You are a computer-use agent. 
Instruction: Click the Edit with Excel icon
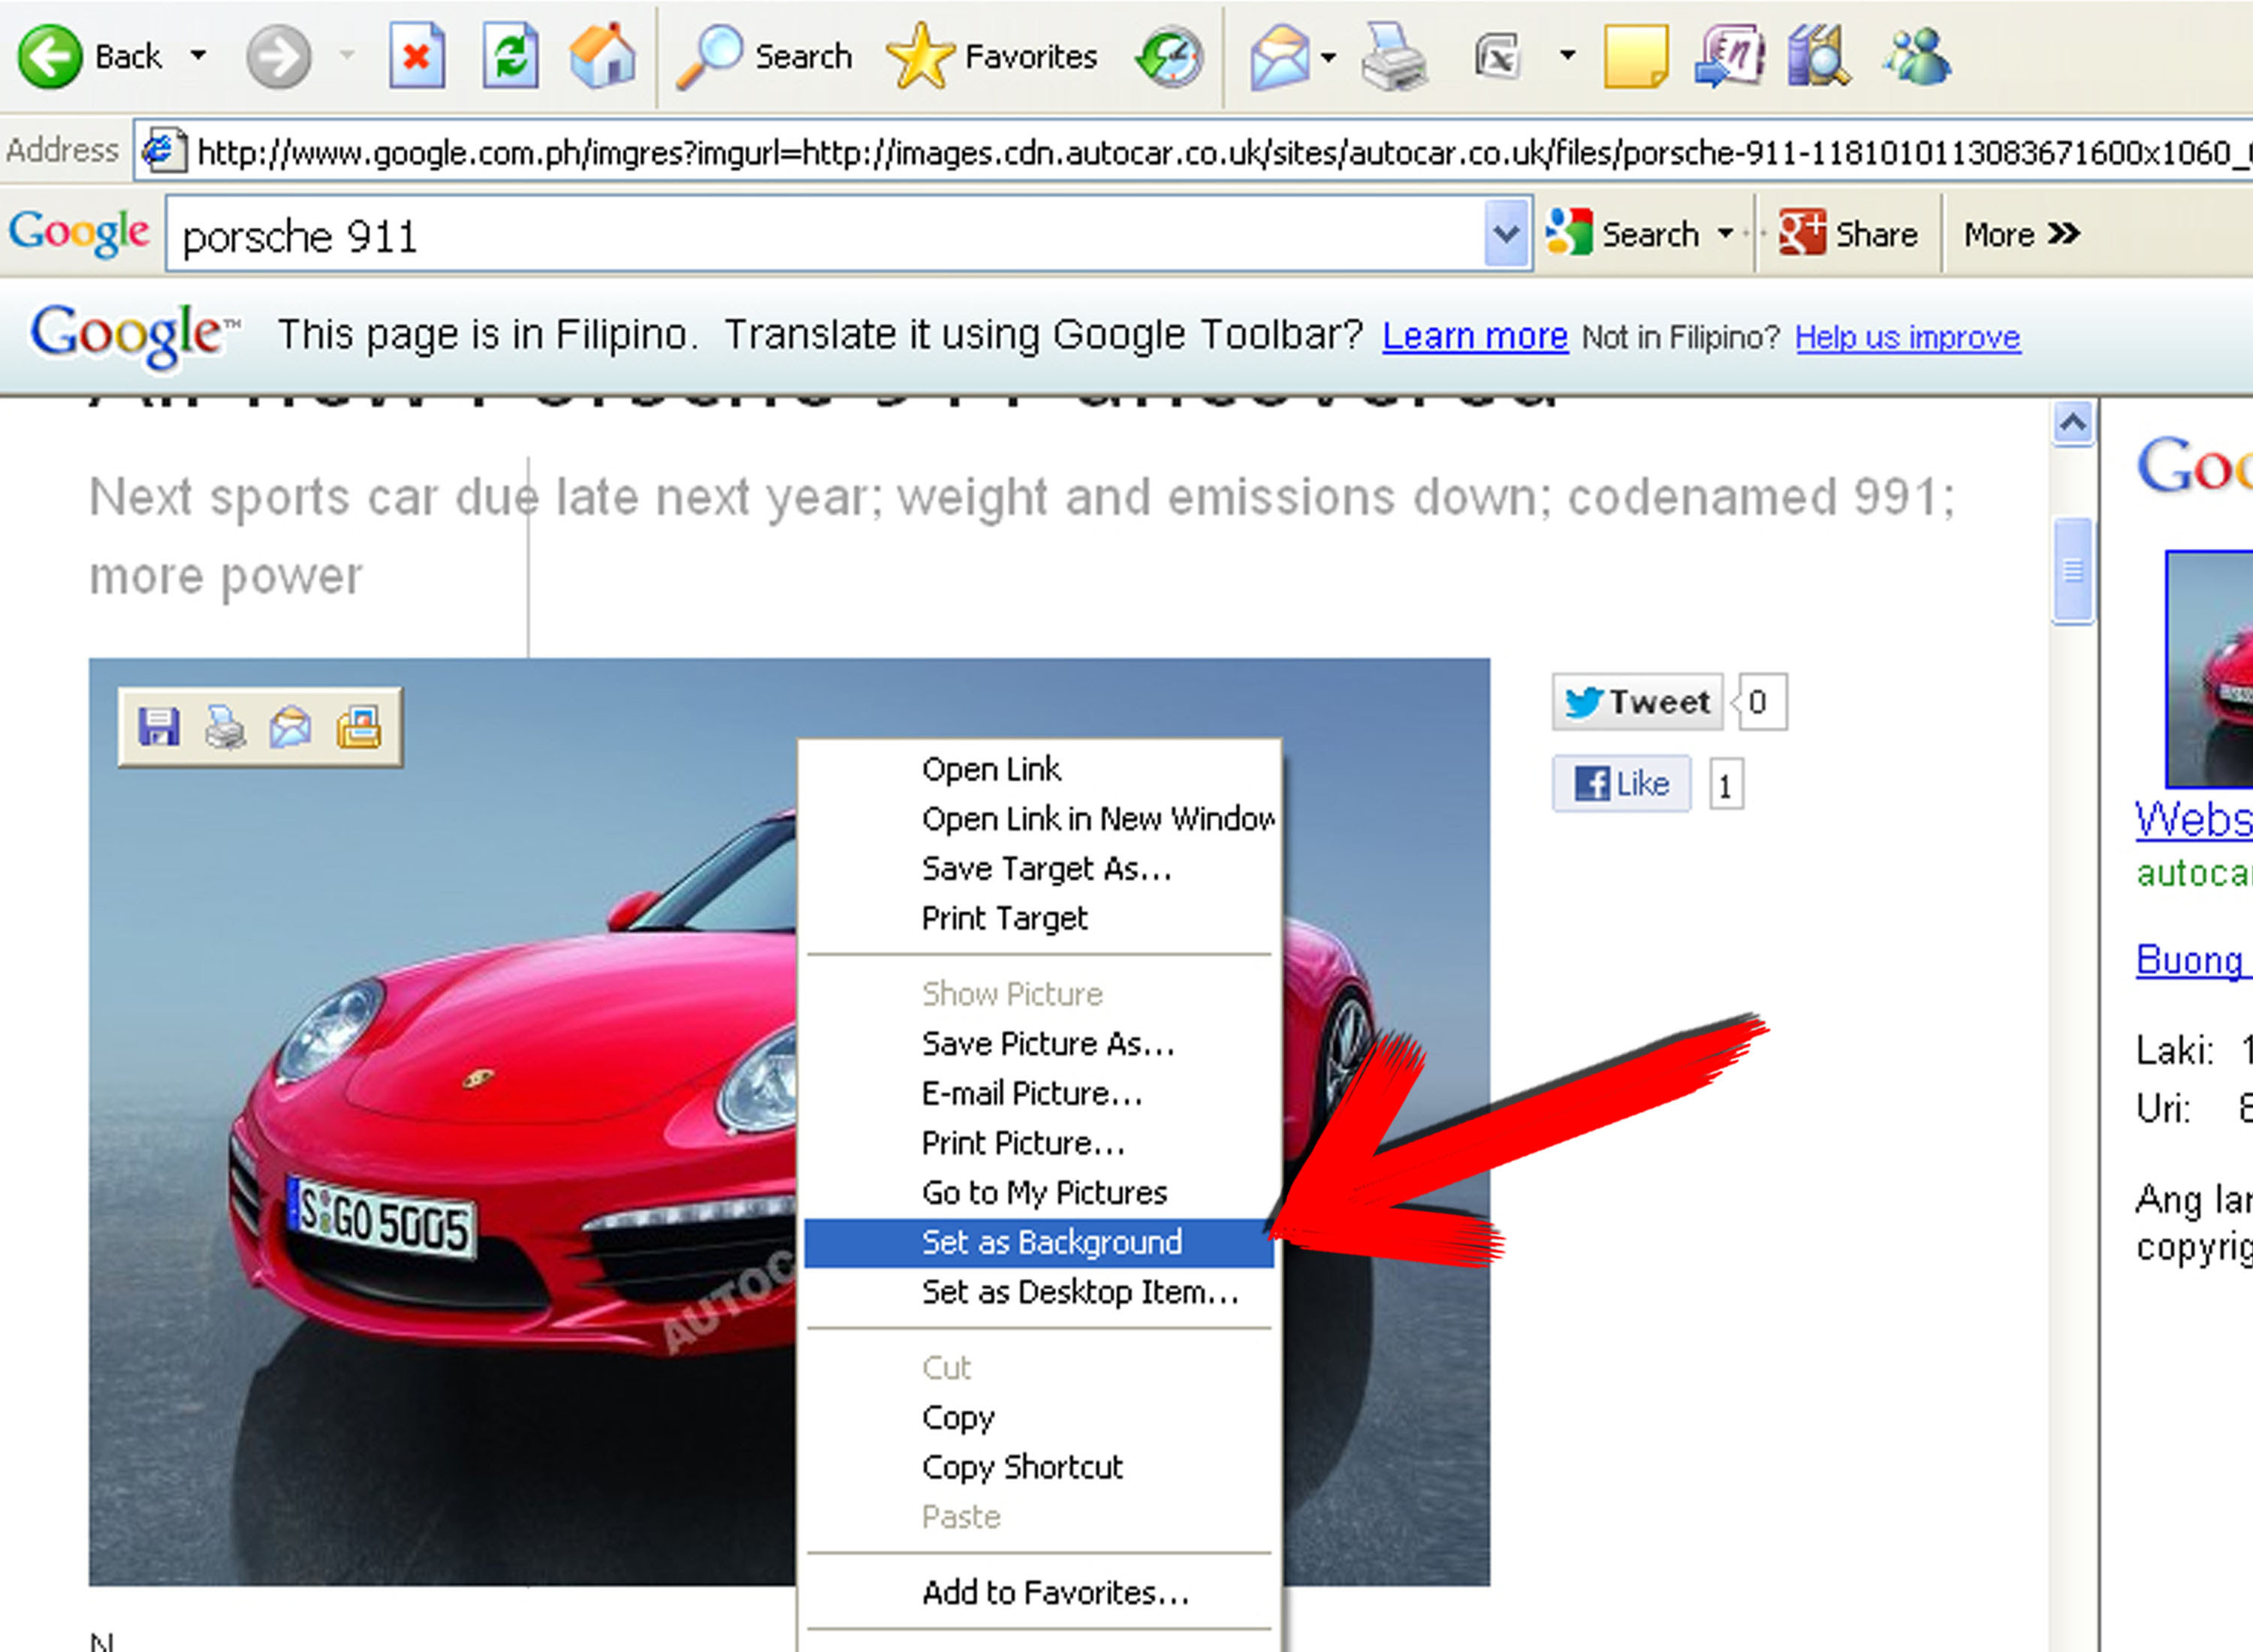point(1497,57)
